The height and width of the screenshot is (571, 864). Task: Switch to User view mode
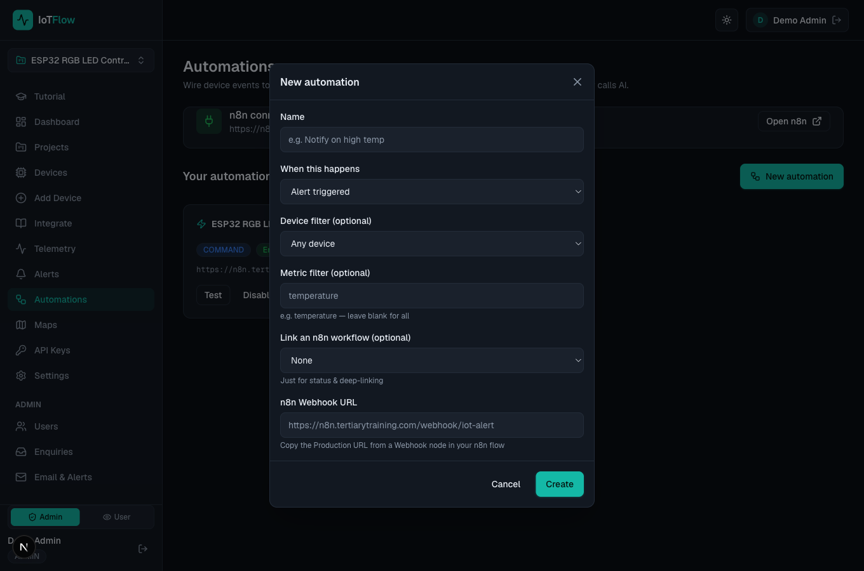point(116,517)
